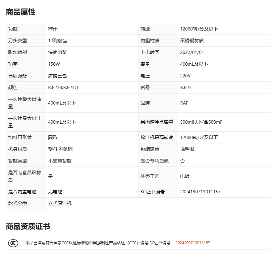279x258 pixels.
Task: Click the 内胆材质 value 不锈钢材质
Action: click(x=192, y=41)
